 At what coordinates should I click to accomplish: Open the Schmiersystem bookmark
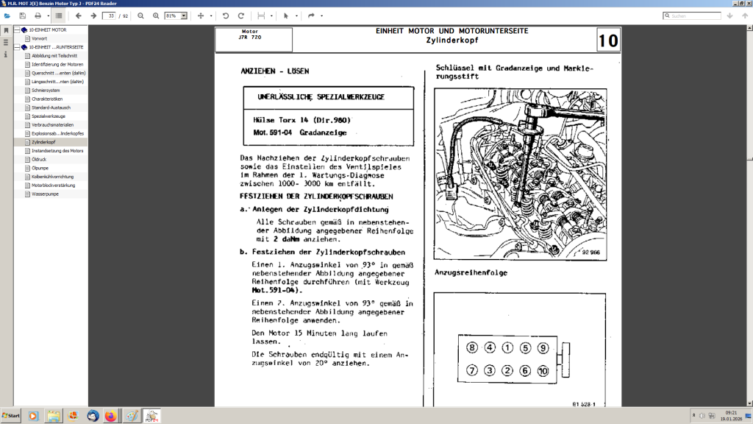[46, 91]
